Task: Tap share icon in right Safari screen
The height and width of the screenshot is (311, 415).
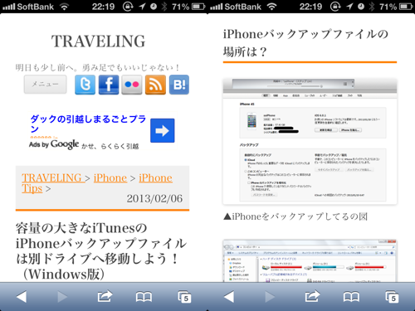Action: 312,296
